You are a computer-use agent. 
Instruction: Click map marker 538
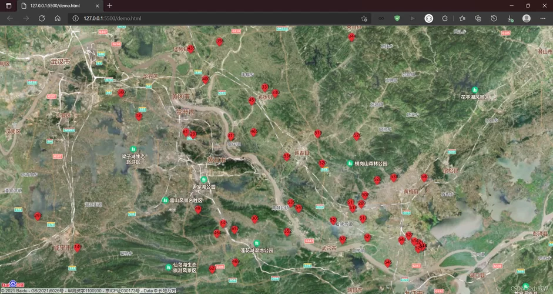point(394,178)
